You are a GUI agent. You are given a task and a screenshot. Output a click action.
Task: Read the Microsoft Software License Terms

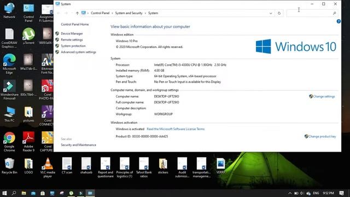pyautogui.click(x=176, y=129)
